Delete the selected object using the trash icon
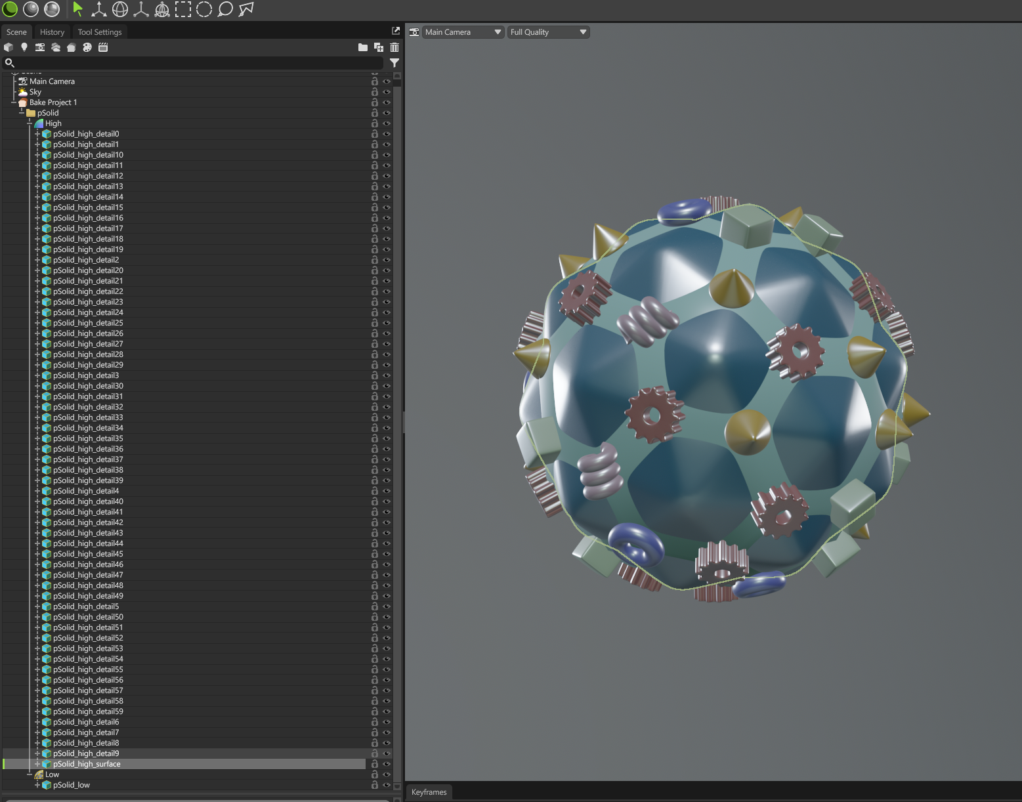 click(x=394, y=47)
